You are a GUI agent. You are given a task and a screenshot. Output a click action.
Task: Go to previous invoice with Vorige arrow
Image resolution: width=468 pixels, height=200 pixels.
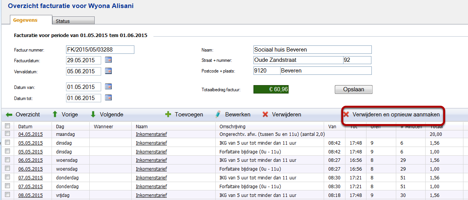point(55,115)
